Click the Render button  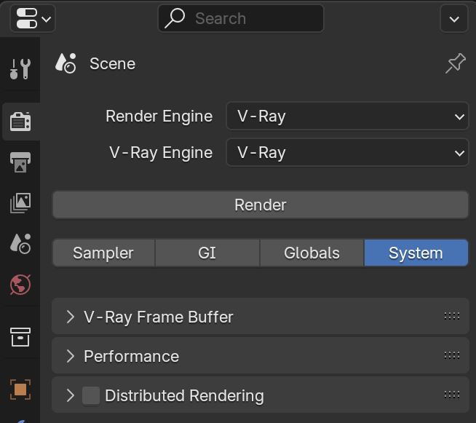(x=261, y=205)
